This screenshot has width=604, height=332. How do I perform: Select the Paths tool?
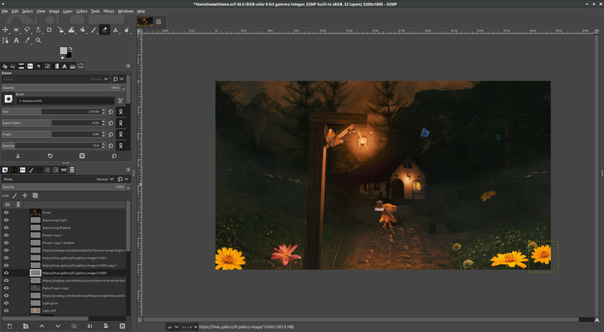click(x=6, y=40)
